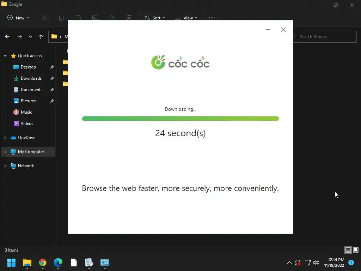Go up one folder level

[x=41, y=37]
